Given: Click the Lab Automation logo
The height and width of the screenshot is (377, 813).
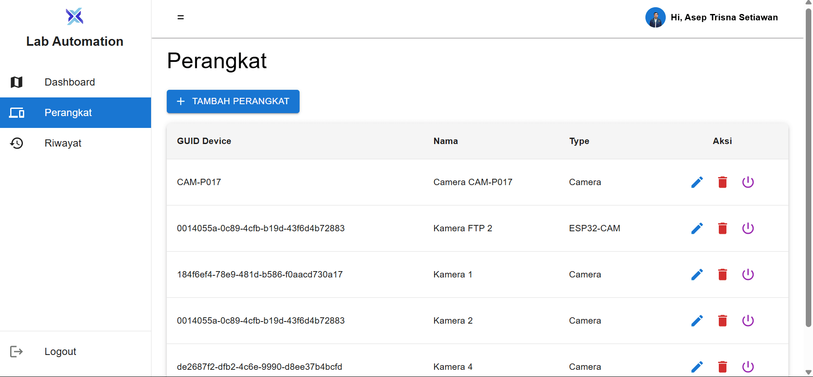Looking at the screenshot, I should [x=75, y=17].
